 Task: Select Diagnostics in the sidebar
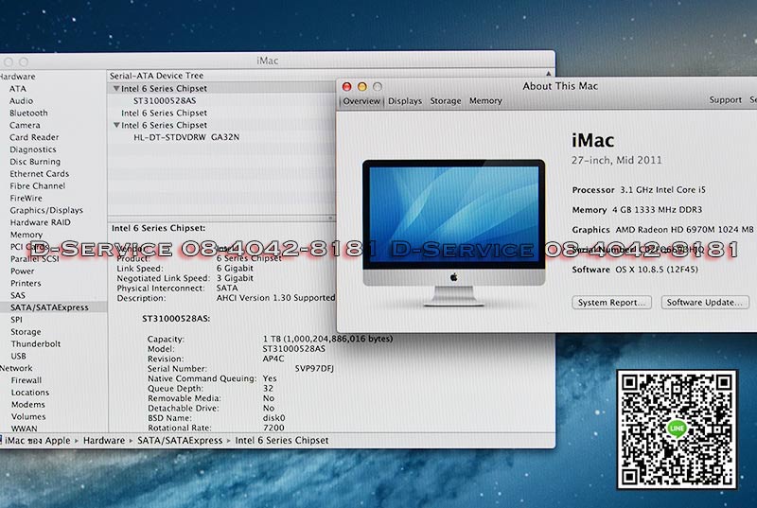(33, 149)
